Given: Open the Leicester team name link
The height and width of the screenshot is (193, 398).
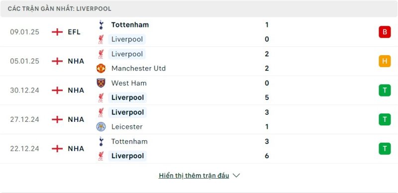Looking at the screenshot, I should pyautogui.click(x=127, y=126).
